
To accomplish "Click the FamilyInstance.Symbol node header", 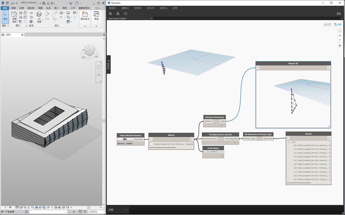I will (221, 134).
